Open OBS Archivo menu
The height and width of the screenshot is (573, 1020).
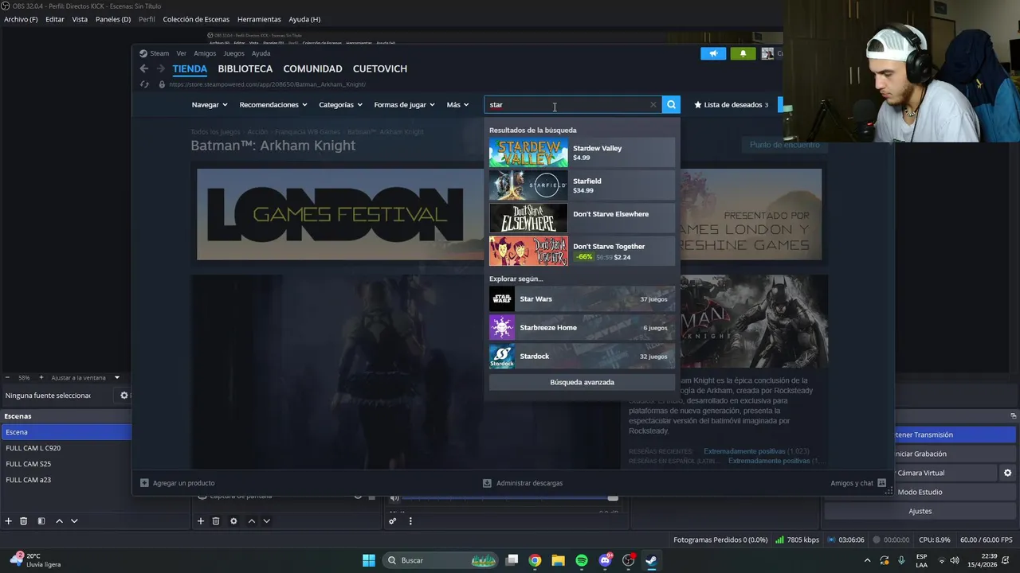[x=21, y=19]
